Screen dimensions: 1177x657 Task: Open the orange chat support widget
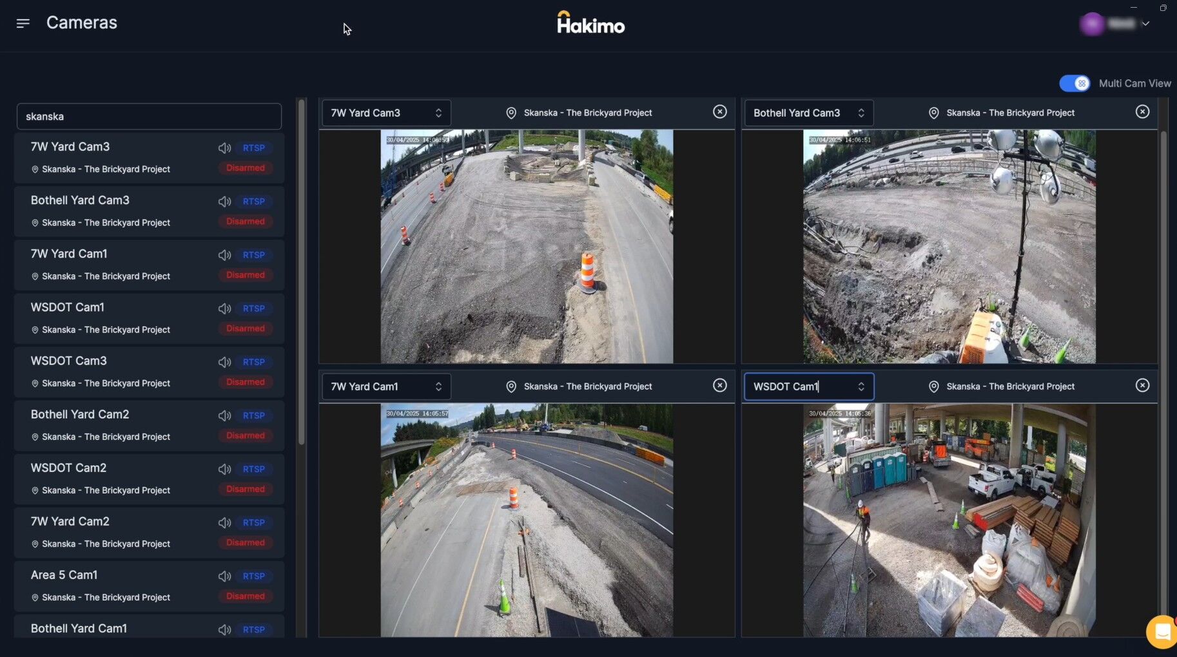1162,632
